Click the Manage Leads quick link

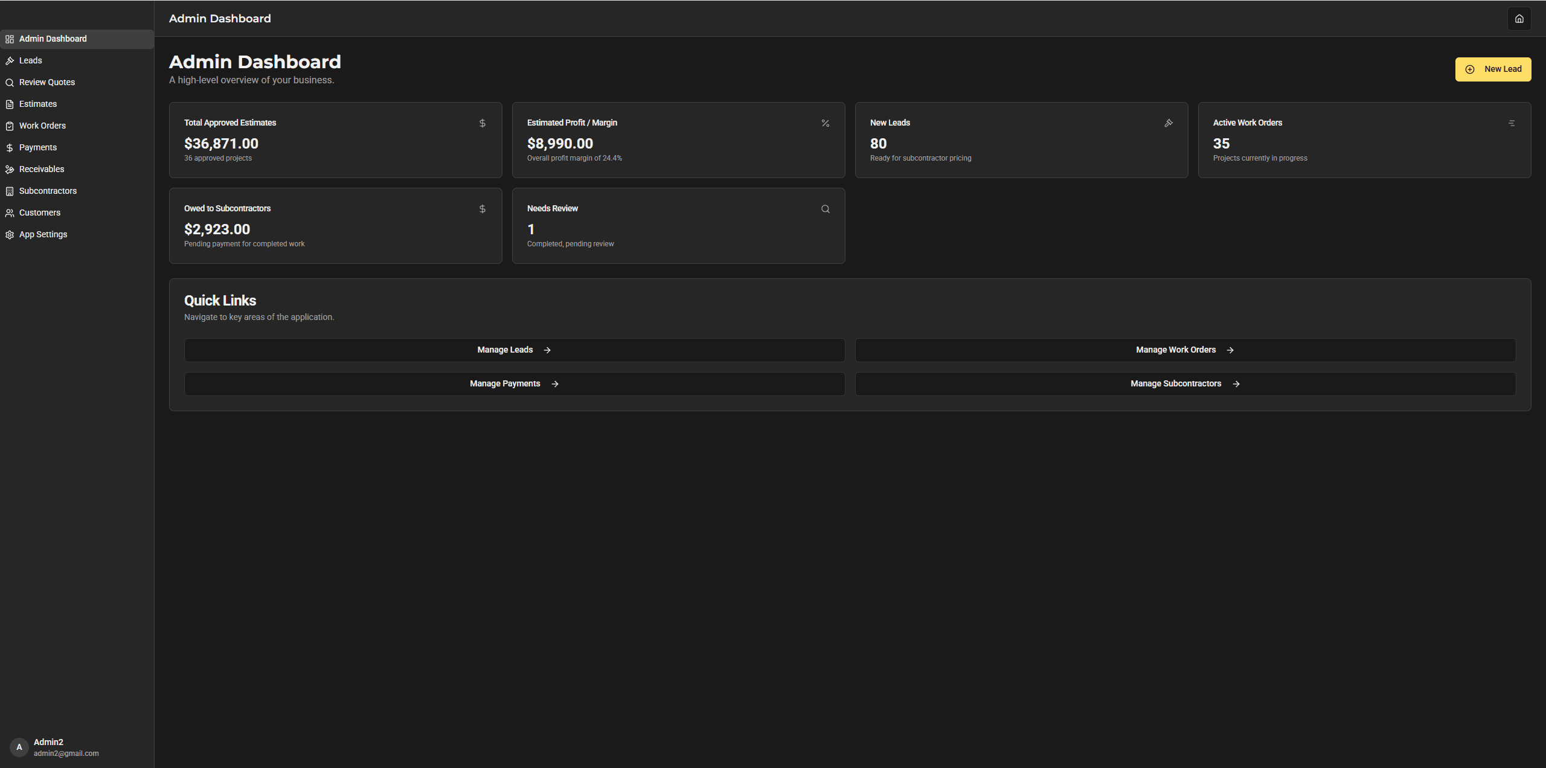[515, 350]
